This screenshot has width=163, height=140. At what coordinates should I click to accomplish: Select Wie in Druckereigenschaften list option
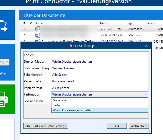[x=100, y=110]
